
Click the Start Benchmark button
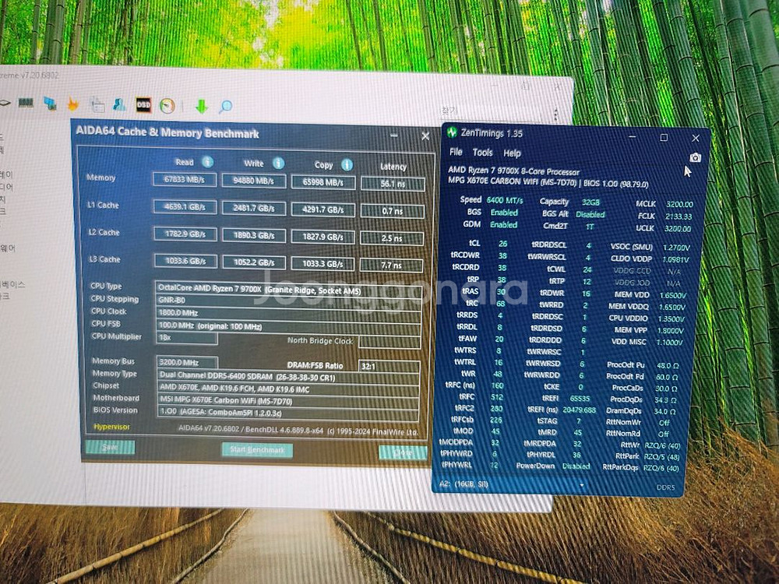(257, 450)
